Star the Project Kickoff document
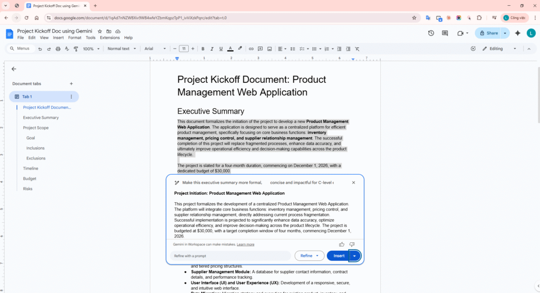Image resolution: width=540 pixels, height=293 pixels. (100, 32)
